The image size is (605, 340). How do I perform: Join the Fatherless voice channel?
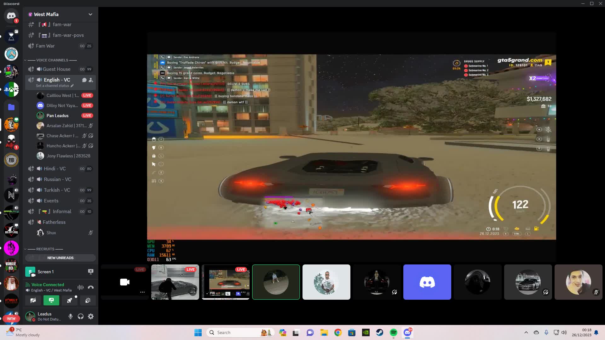coord(60,222)
